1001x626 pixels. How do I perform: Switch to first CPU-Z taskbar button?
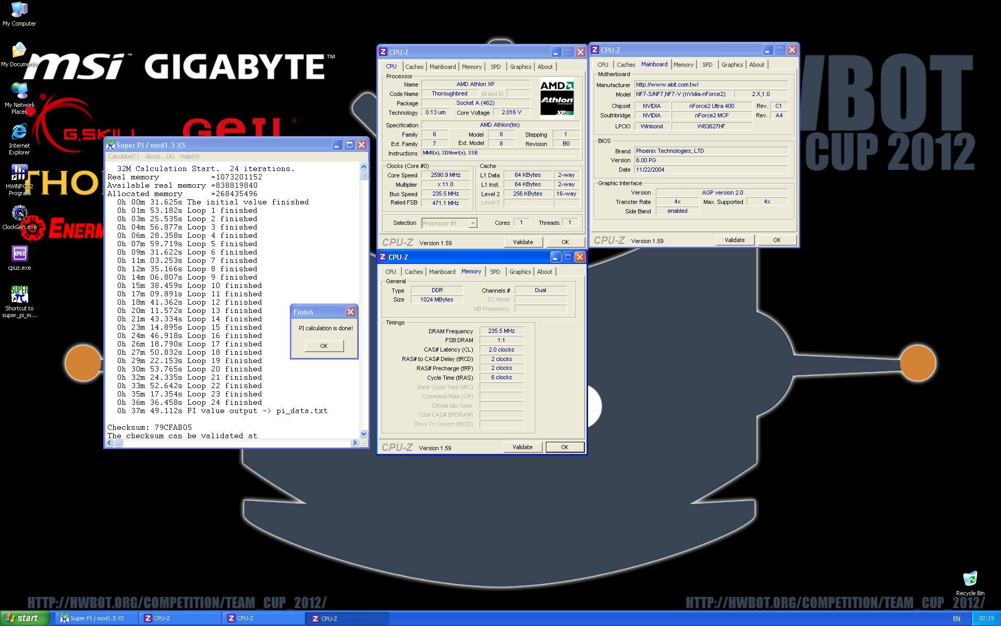180,618
